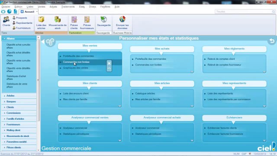The image size is (277, 156).
Task: Expand Famille d'articles sidebar section
Action: [x=19, y=119]
